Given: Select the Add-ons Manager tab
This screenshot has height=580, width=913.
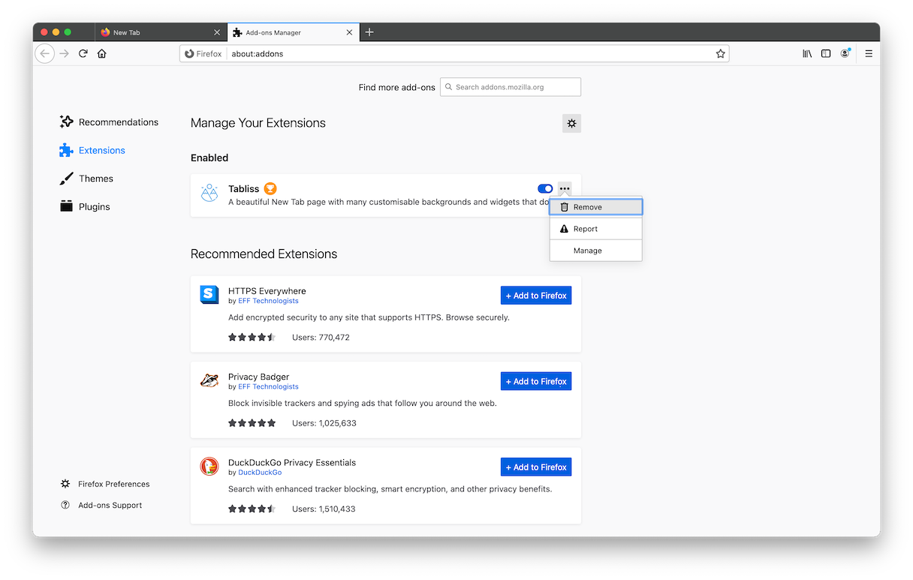Looking at the screenshot, I should pos(293,32).
